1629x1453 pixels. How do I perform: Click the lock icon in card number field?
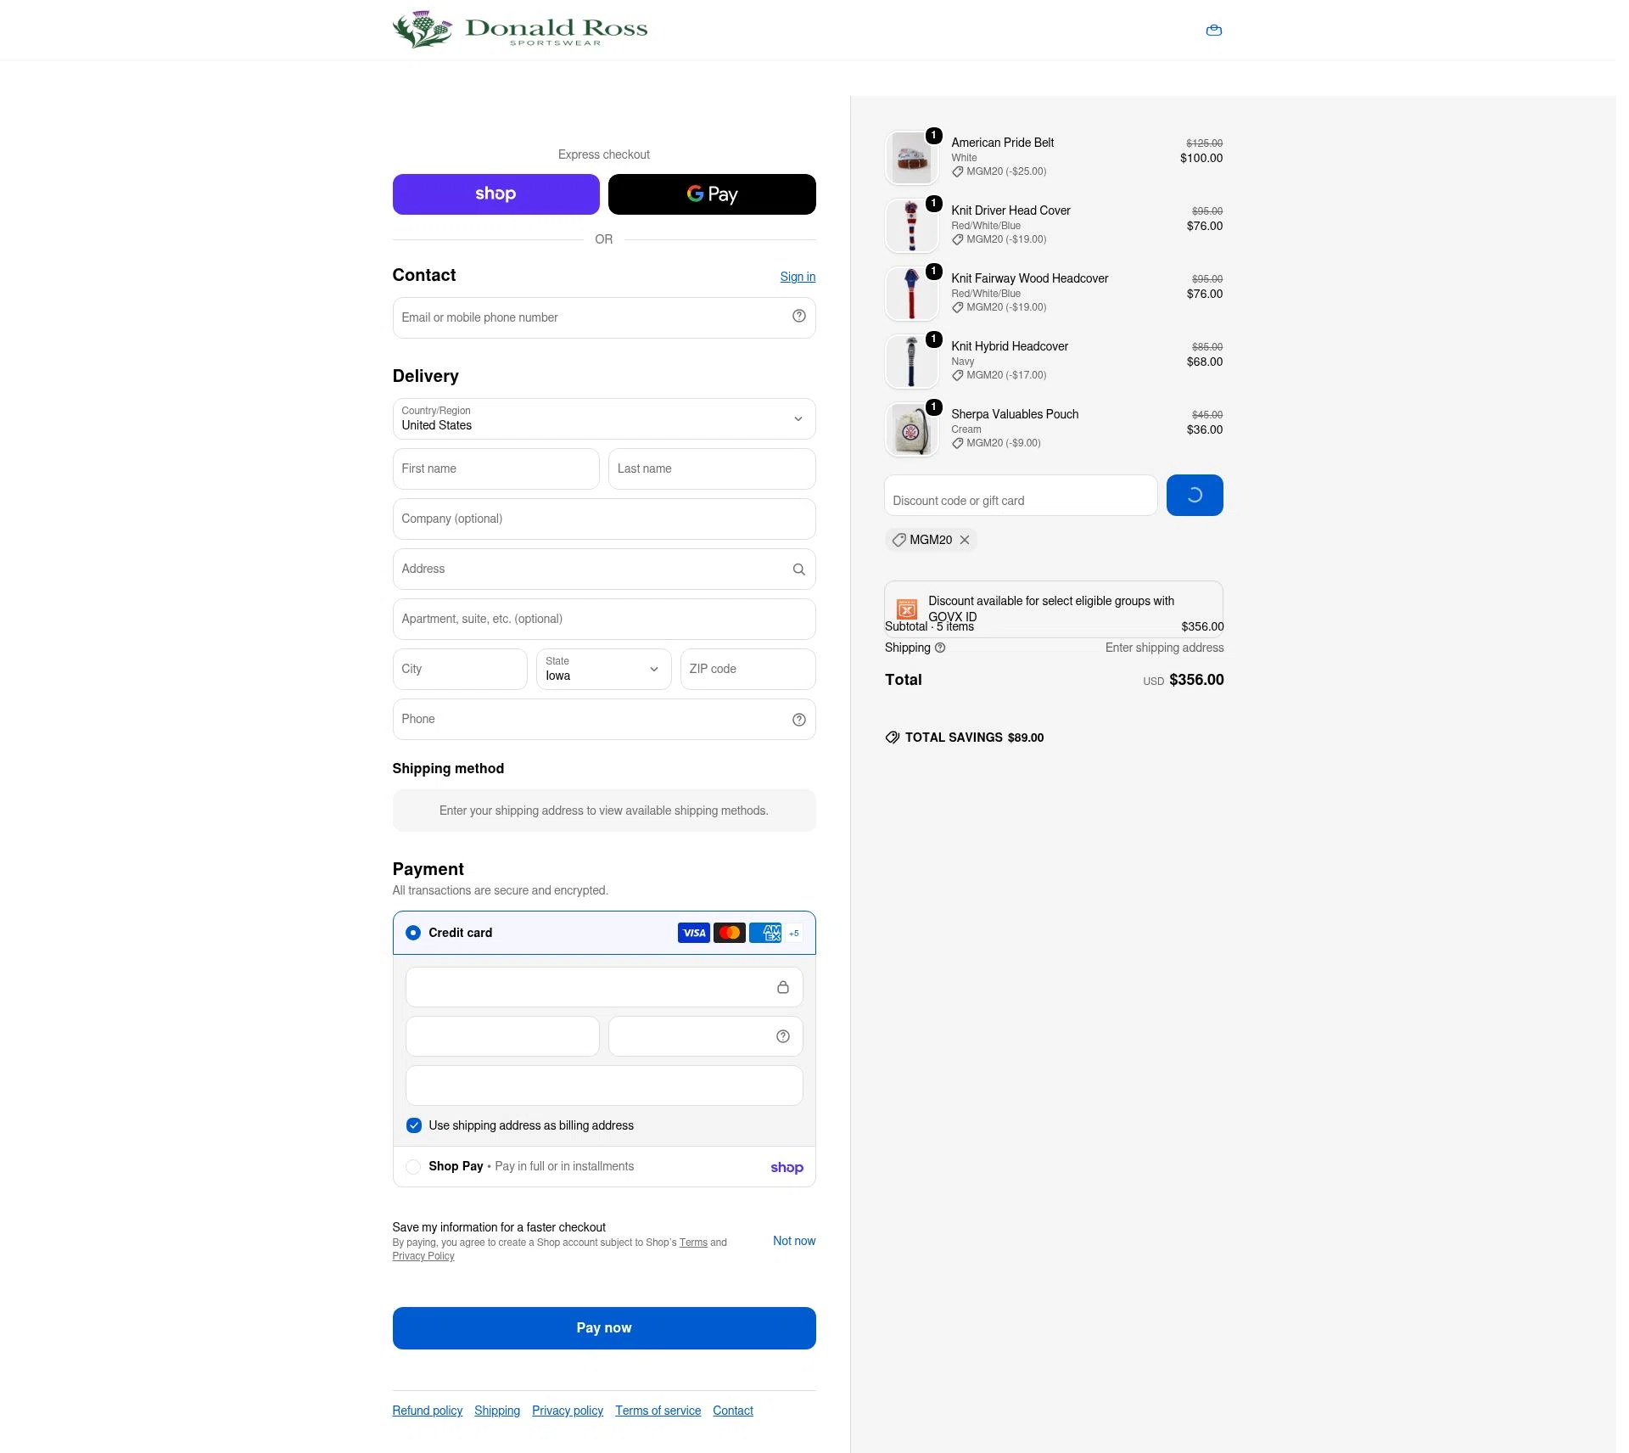(782, 987)
